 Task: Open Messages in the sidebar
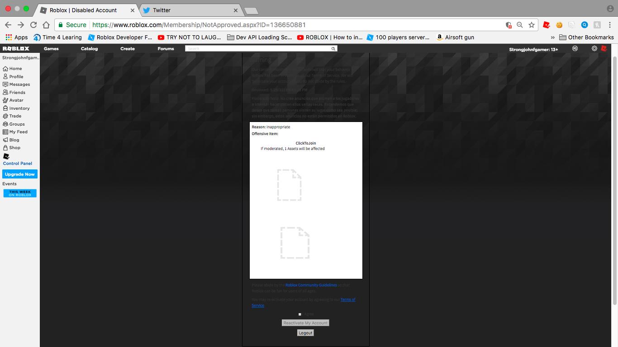pos(16,84)
